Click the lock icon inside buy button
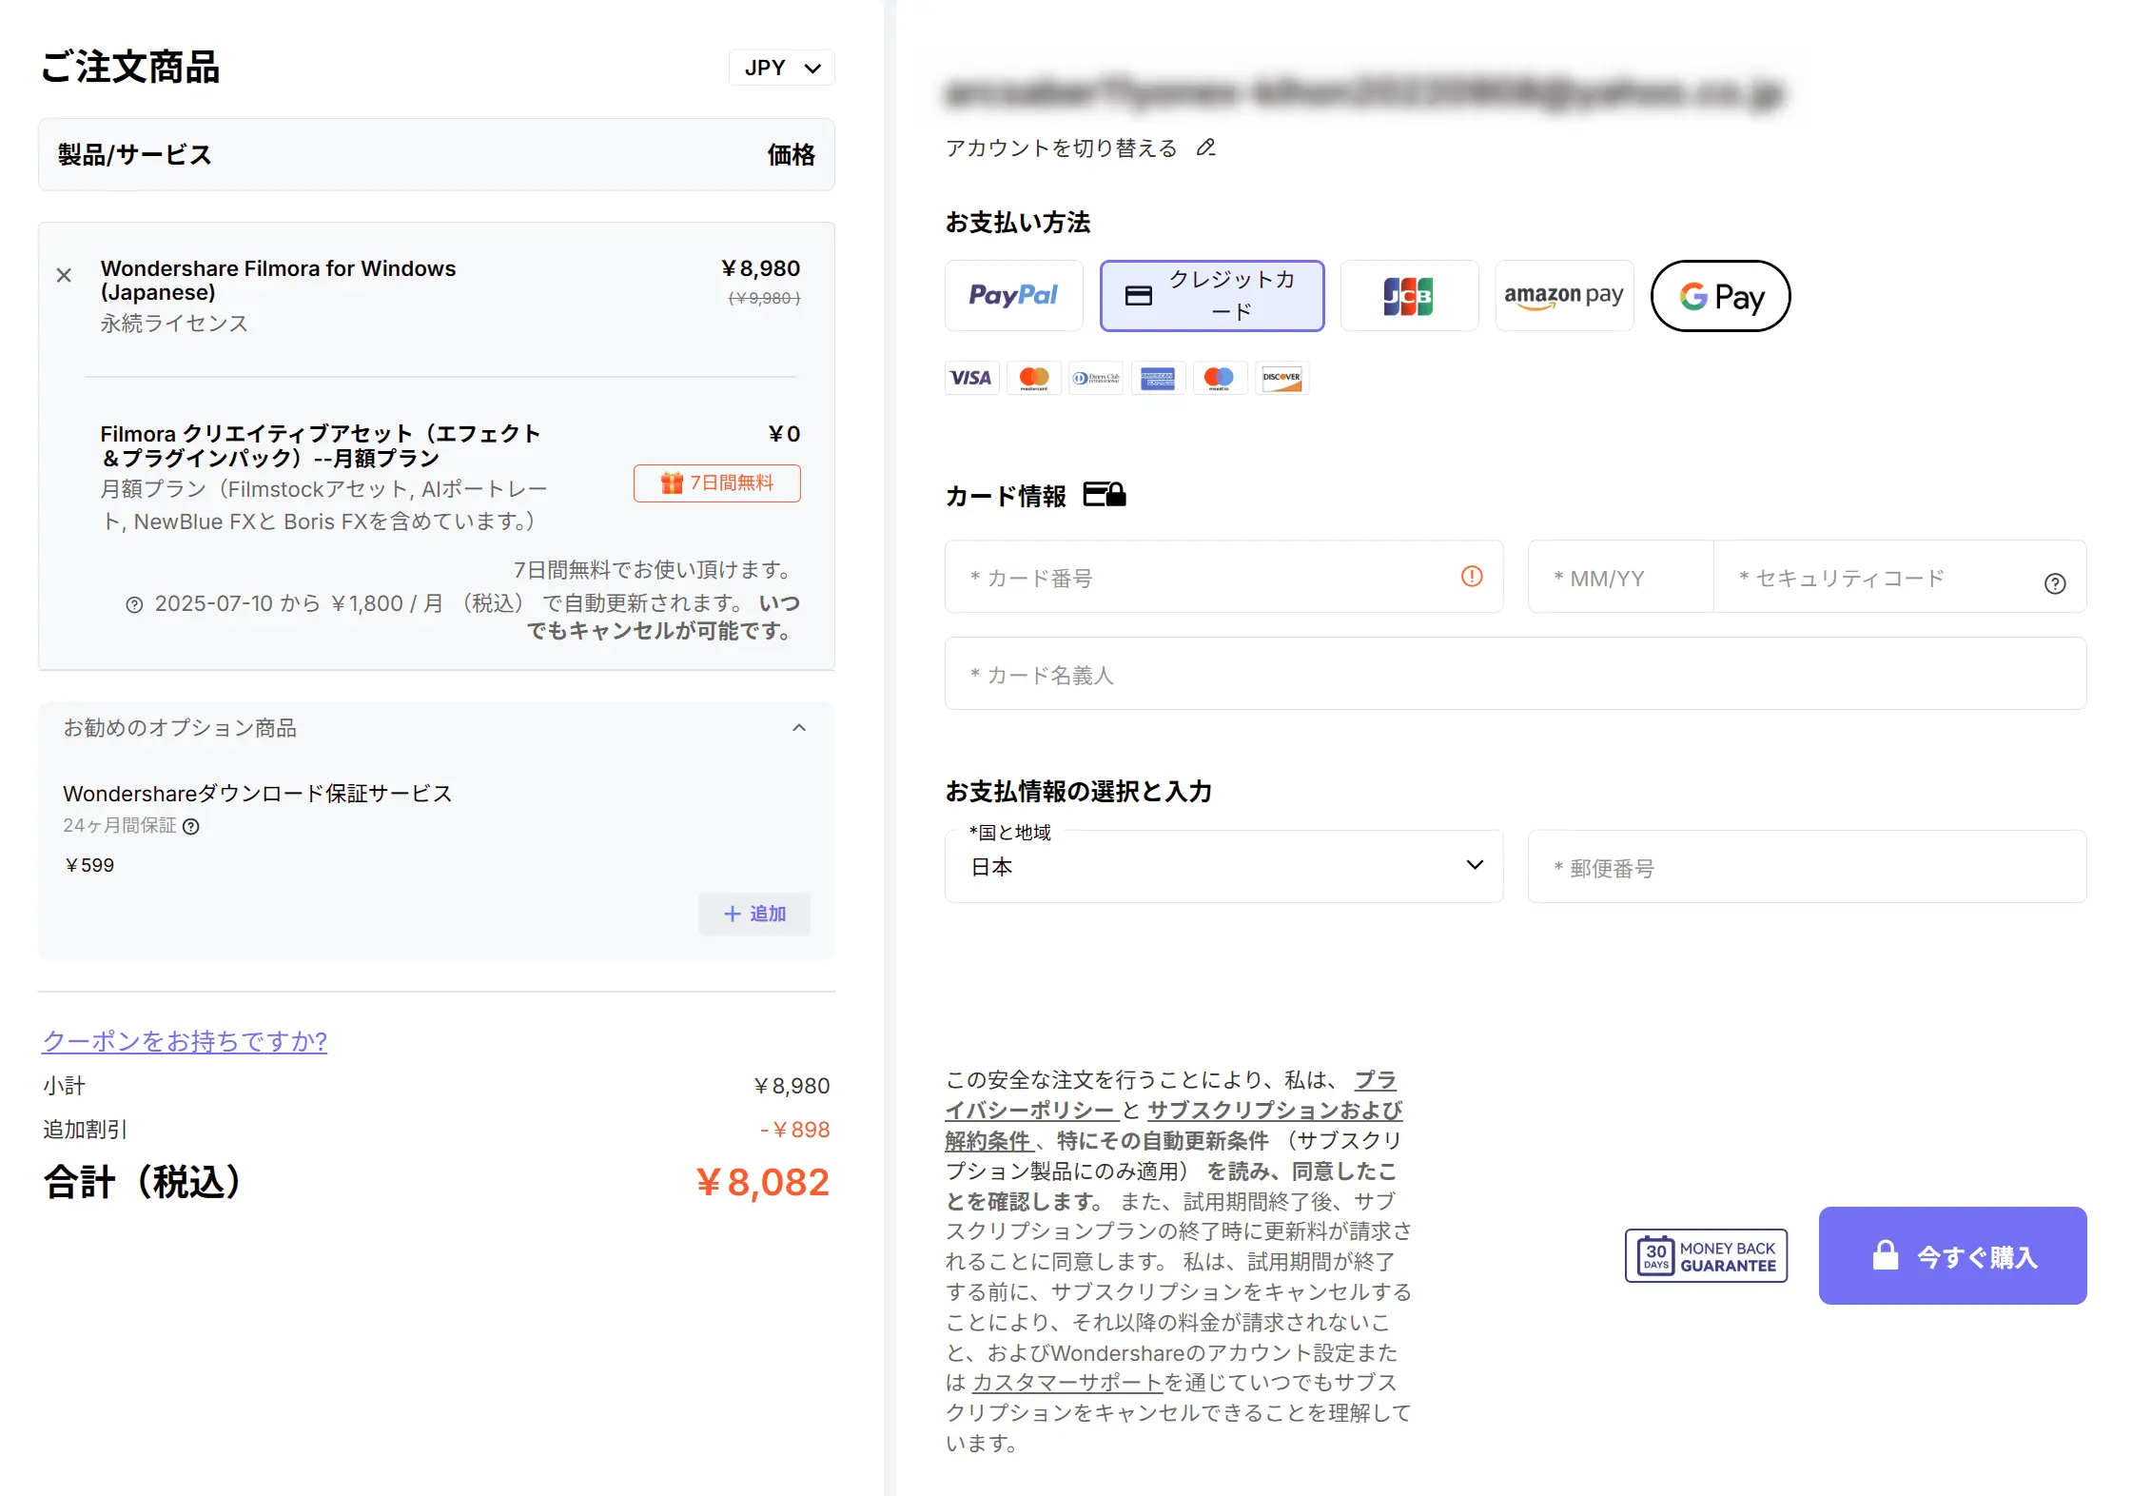 (x=1885, y=1255)
